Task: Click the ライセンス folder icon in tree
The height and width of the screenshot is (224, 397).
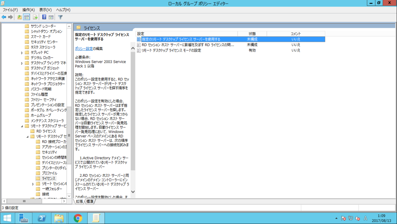Action: point(38,178)
